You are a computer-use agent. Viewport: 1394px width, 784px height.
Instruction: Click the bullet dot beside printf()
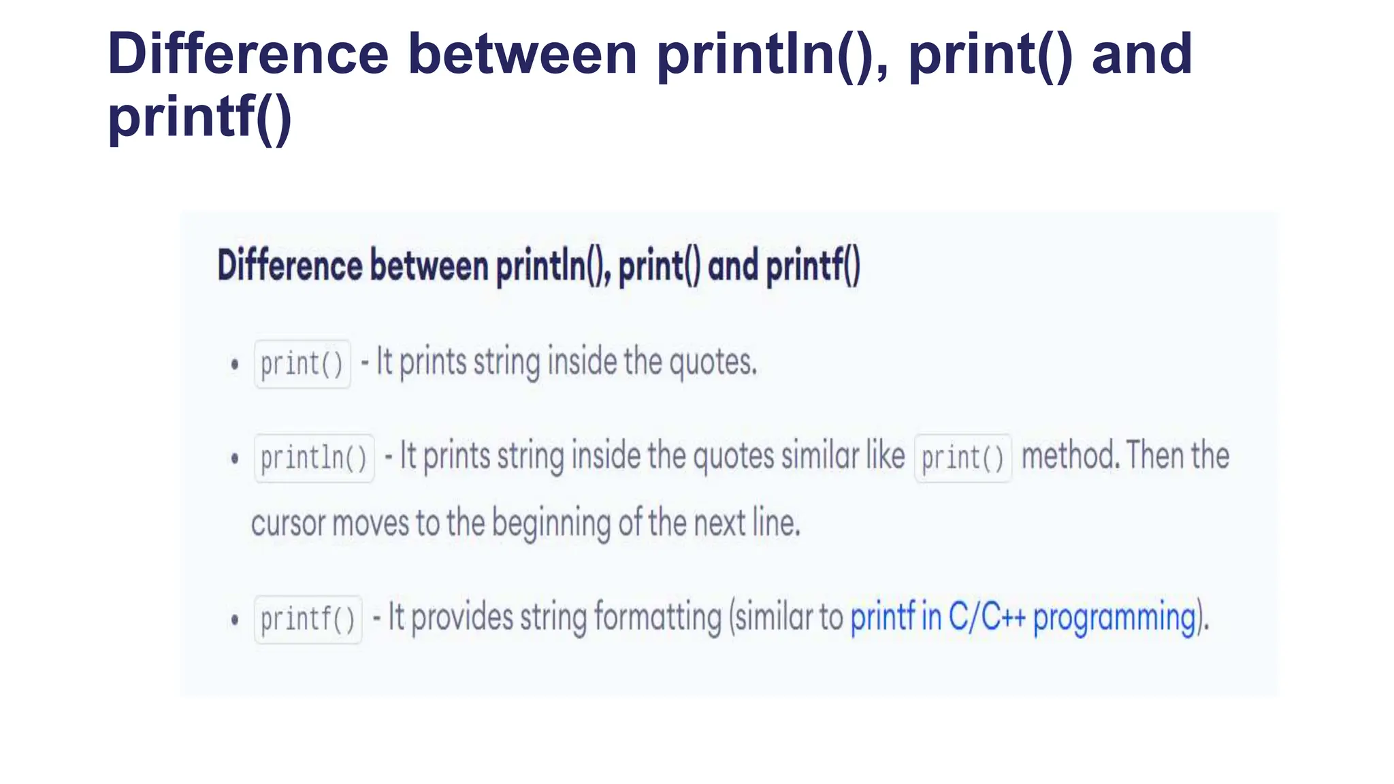point(235,619)
